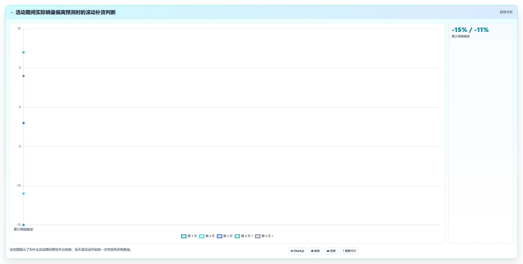Viewport: 523px width, 264px height.
Task: Click the trend icon before the title
Action: [x=12, y=12]
